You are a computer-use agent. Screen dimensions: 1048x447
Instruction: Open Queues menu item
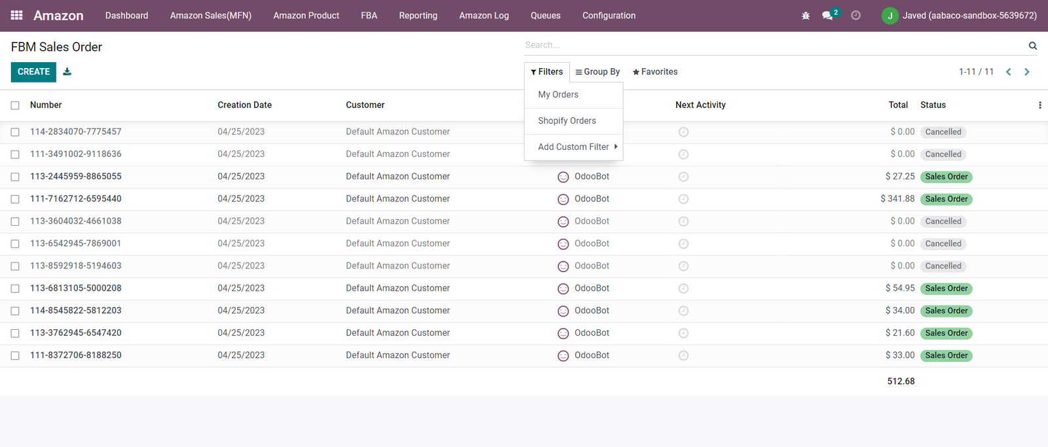pyautogui.click(x=546, y=16)
